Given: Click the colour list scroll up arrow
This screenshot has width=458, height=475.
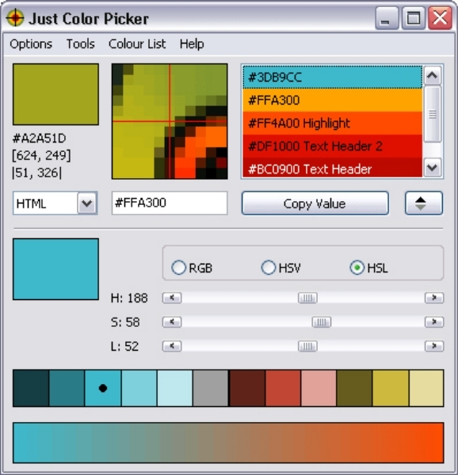Looking at the screenshot, I should tap(432, 75).
